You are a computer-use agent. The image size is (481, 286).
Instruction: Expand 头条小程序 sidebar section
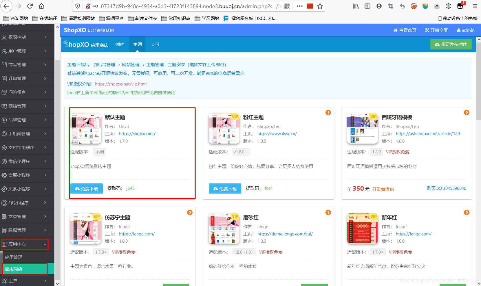click(27, 189)
